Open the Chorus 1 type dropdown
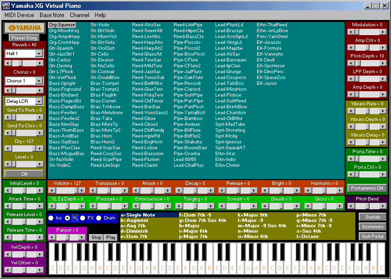The image size is (391, 279). (x=39, y=81)
